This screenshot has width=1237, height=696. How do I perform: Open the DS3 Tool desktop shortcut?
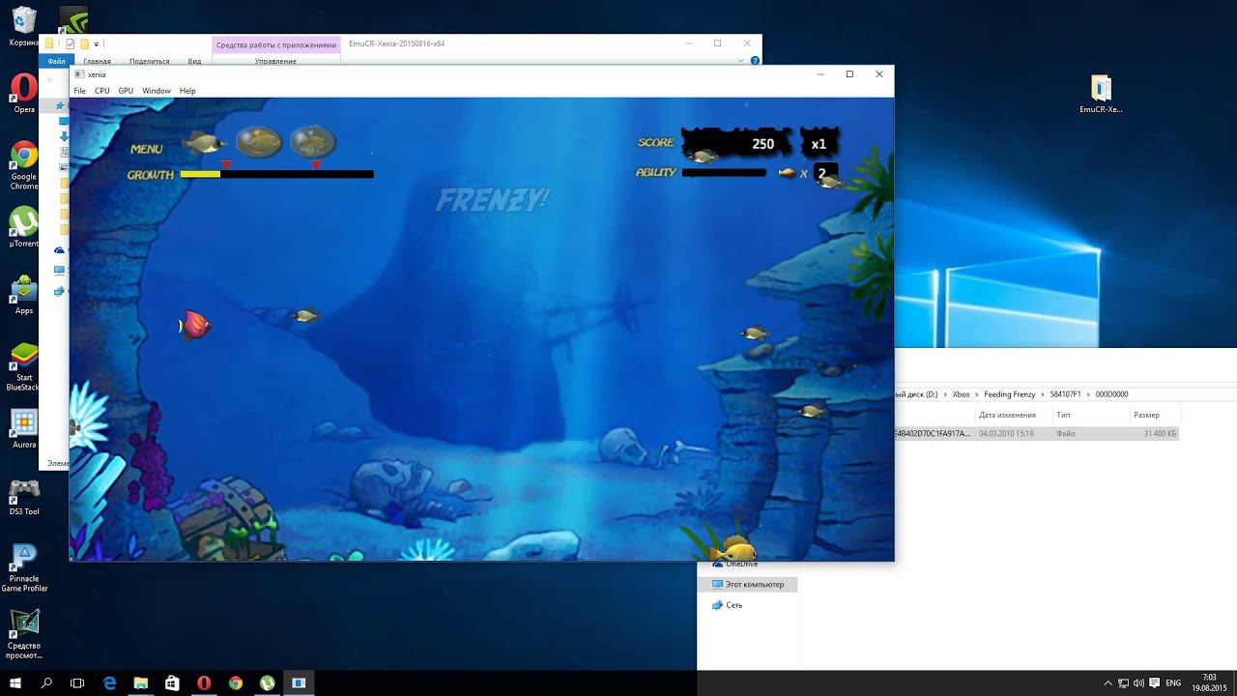[x=24, y=496]
